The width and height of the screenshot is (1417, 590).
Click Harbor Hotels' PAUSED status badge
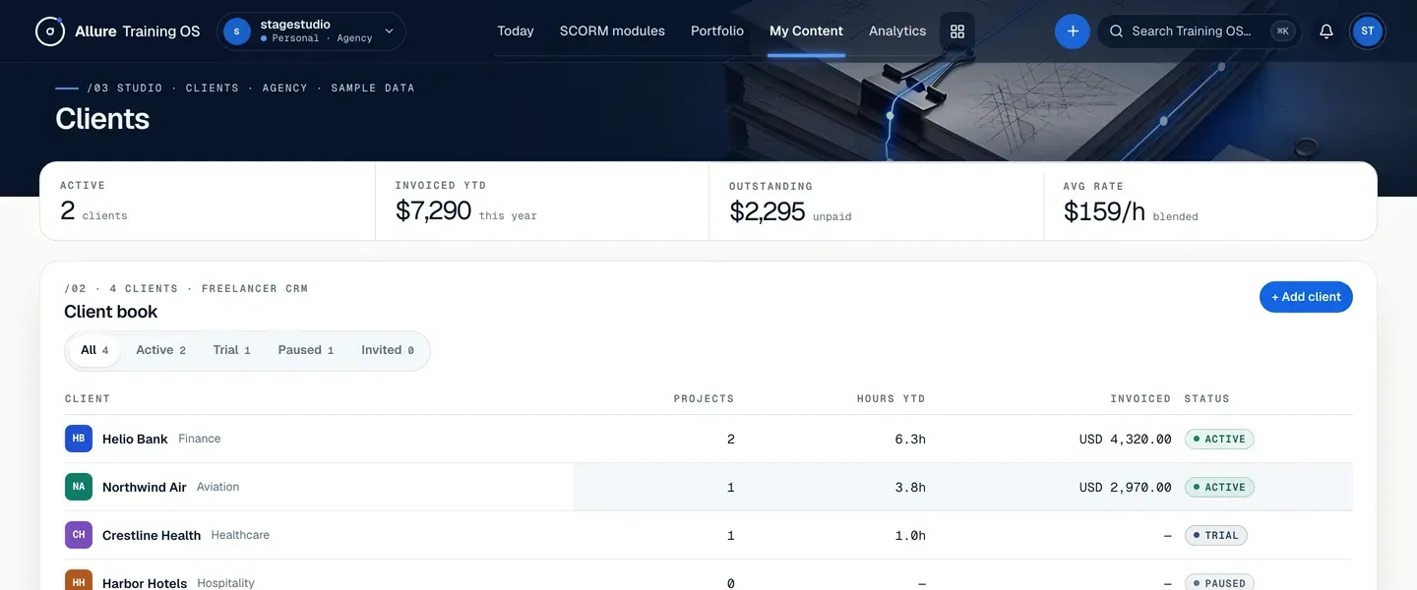(1219, 582)
